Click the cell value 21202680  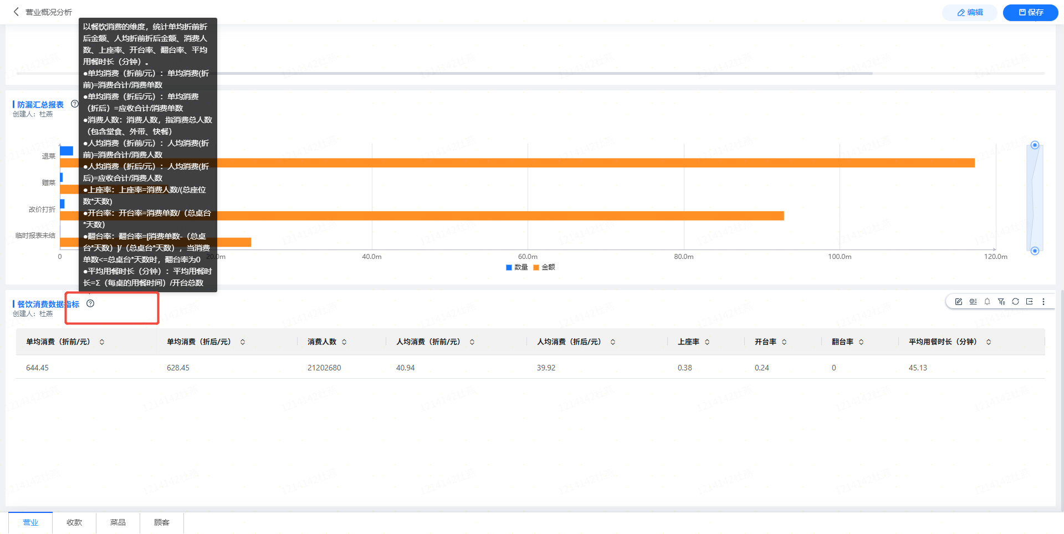[x=324, y=368]
